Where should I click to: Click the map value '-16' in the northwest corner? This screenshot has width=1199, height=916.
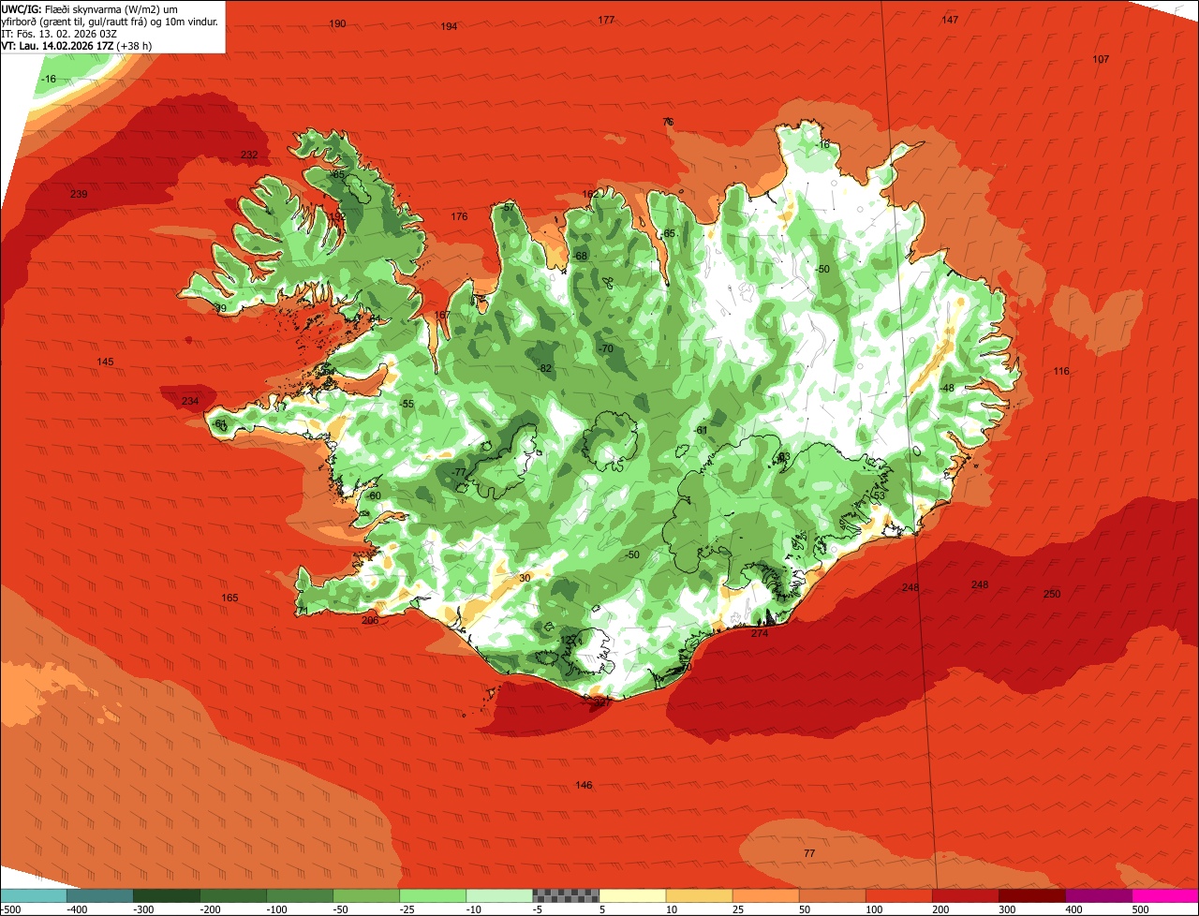point(49,80)
